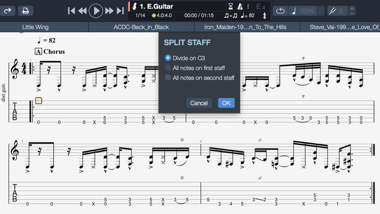Open the track options three-dot menu

(248, 6)
